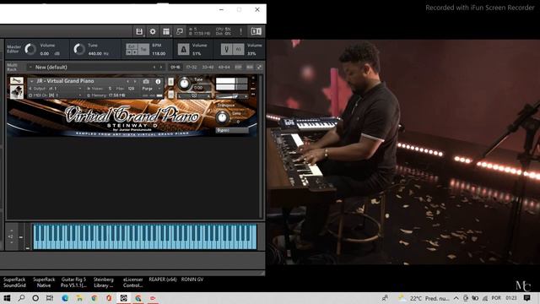Click the BPM value 118.00
Image resolution: width=540 pixels, height=304 pixels.
pos(159,54)
